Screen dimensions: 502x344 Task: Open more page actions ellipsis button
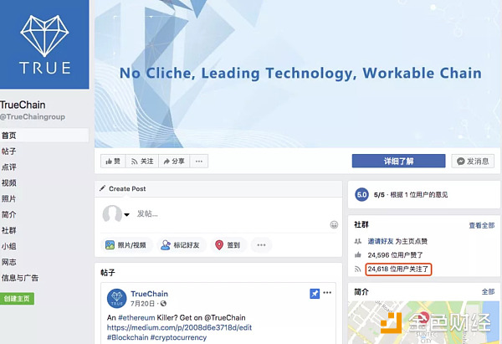coord(199,161)
